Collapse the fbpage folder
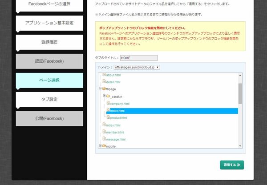The image size is (267, 185). [100, 88]
